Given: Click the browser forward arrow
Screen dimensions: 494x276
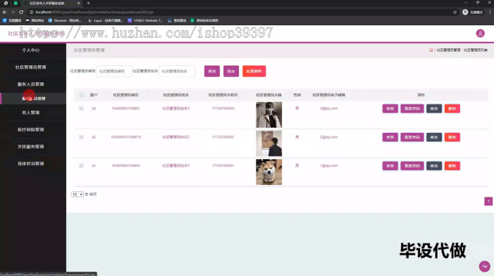Looking at the screenshot, I should 13,12.
